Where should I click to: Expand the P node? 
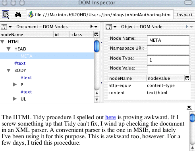[15, 85]
